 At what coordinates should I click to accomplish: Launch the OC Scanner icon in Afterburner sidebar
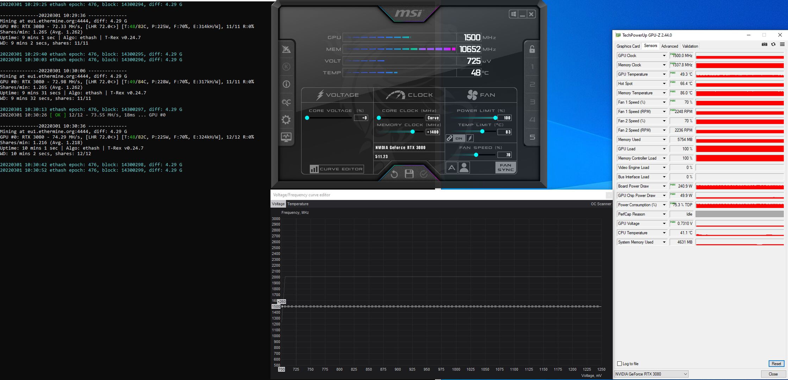pyautogui.click(x=286, y=102)
